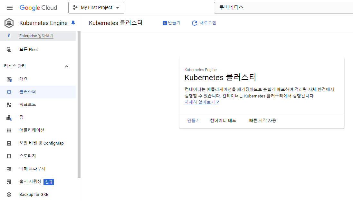Viewport: 353px width, 201px height.
Task: Unpin Kubernetes Engine with the pin icon
Action: (73, 23)
